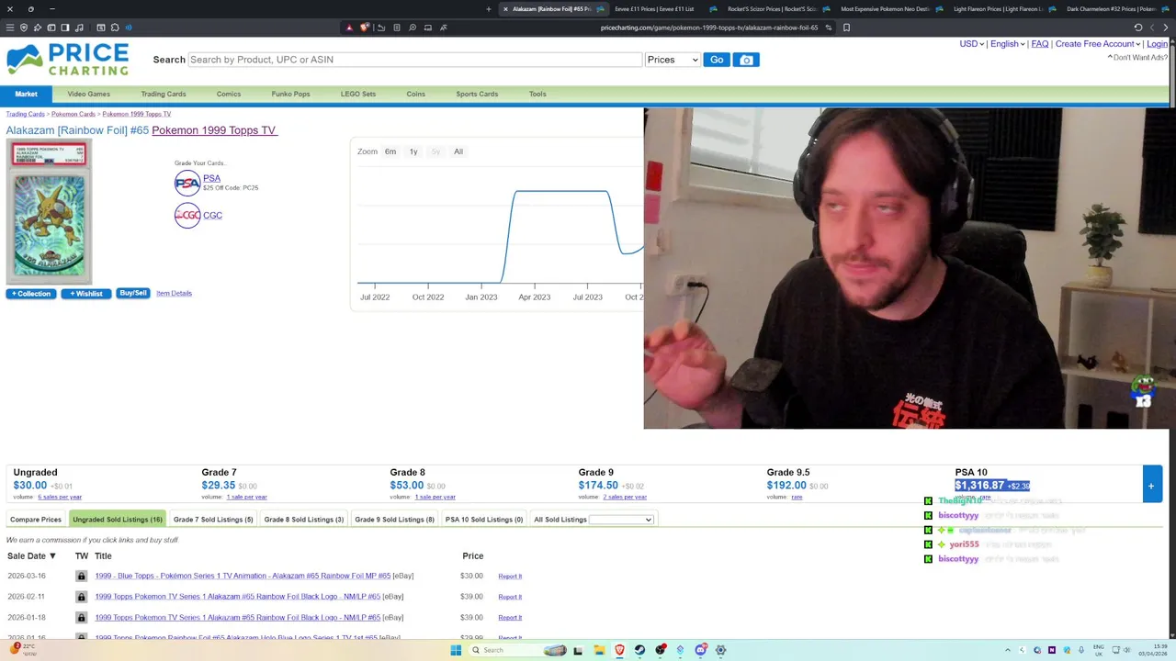The height and width of the screenshot is (661, 1176).
Task: Open Steam from the taskbar
Action: point(640,650)
